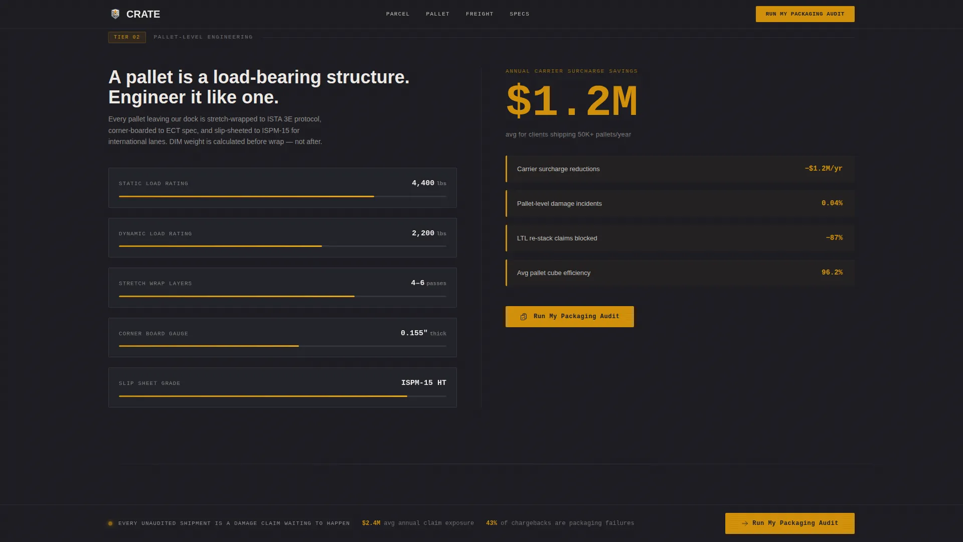Image resolution: width=963 pixels, height=542 pixels.
Task: Click the ISPM-15 HT value
Action: pyautogui.click(x=424, y=383)
